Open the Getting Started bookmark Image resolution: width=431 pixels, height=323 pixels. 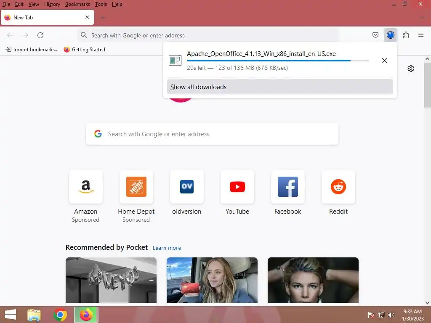pos(84,50)
